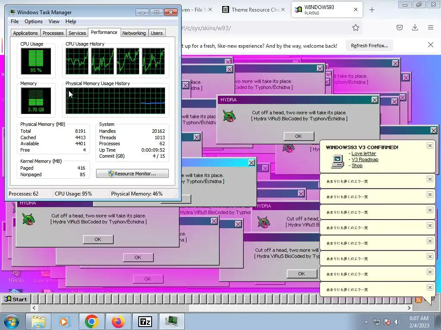This screenshot has height=330, width=441.
Task: Open the Shop link
Action: [x=357, y=165]
